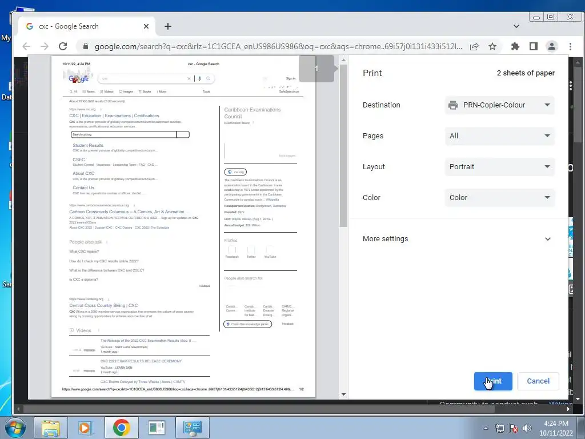Open Windows Explorer from taskbar

click(51, 428)
